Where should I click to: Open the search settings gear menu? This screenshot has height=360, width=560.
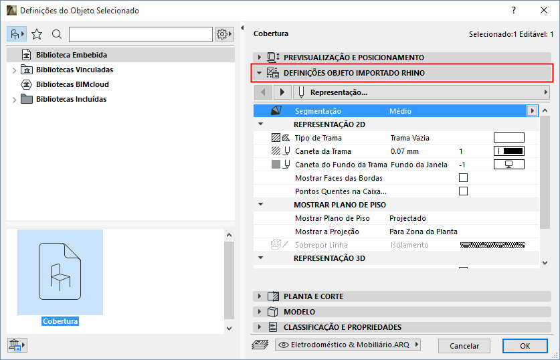pos(224,34)
